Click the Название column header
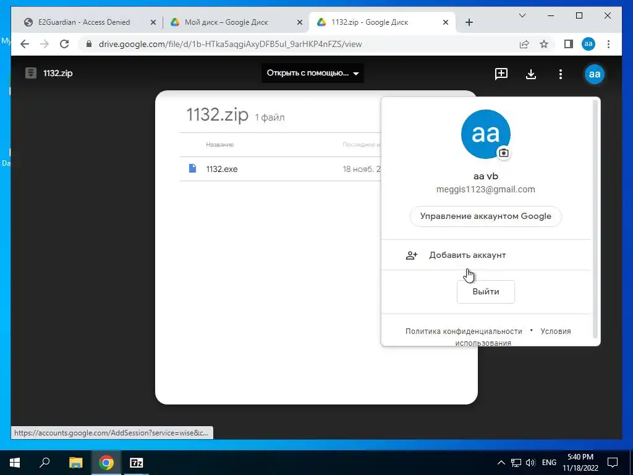 (x=219, y=145)
